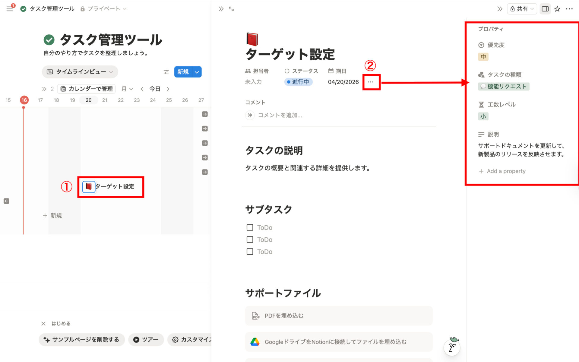579x362 pixels.
Task: Show more properties with the ellipsis button
Action: point(371,82)
